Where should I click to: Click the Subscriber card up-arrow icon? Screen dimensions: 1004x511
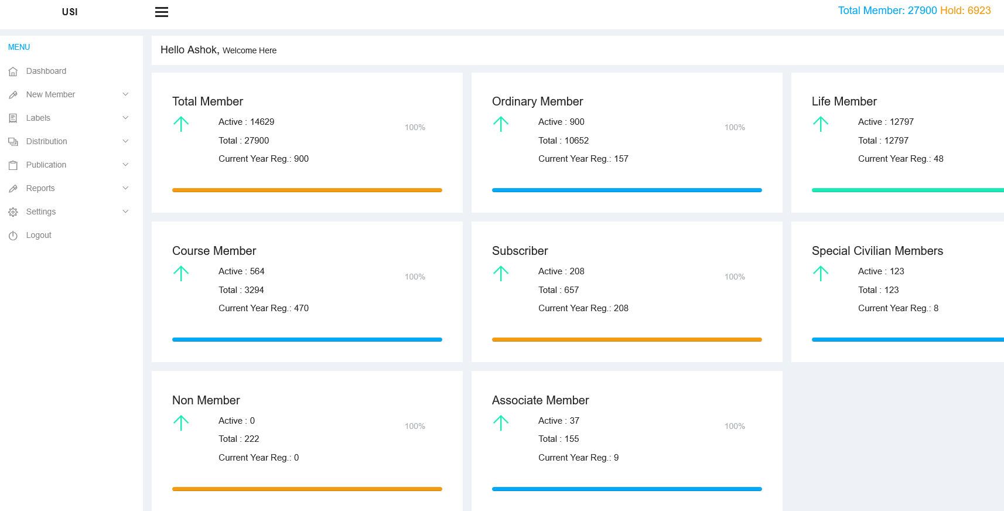click(501, 273)
